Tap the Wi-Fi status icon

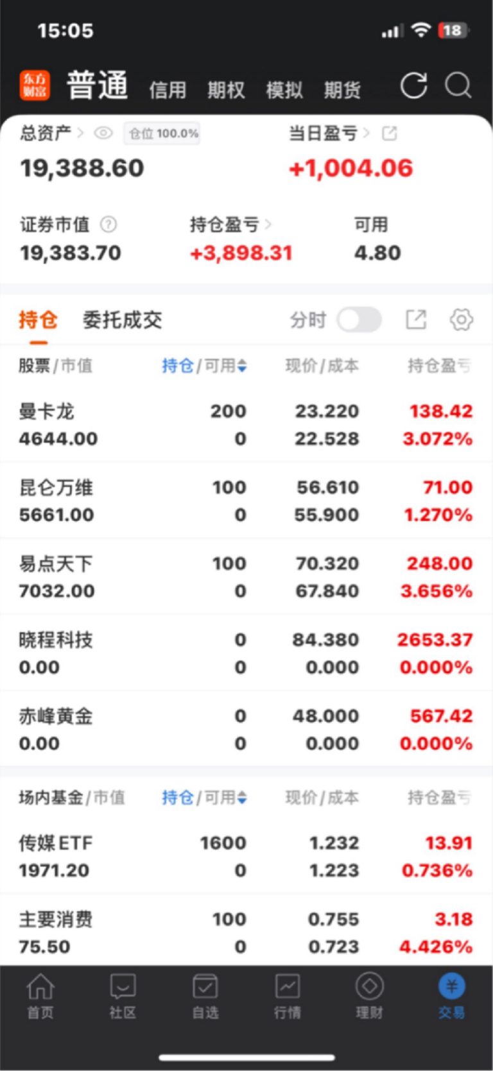(421, 30)
